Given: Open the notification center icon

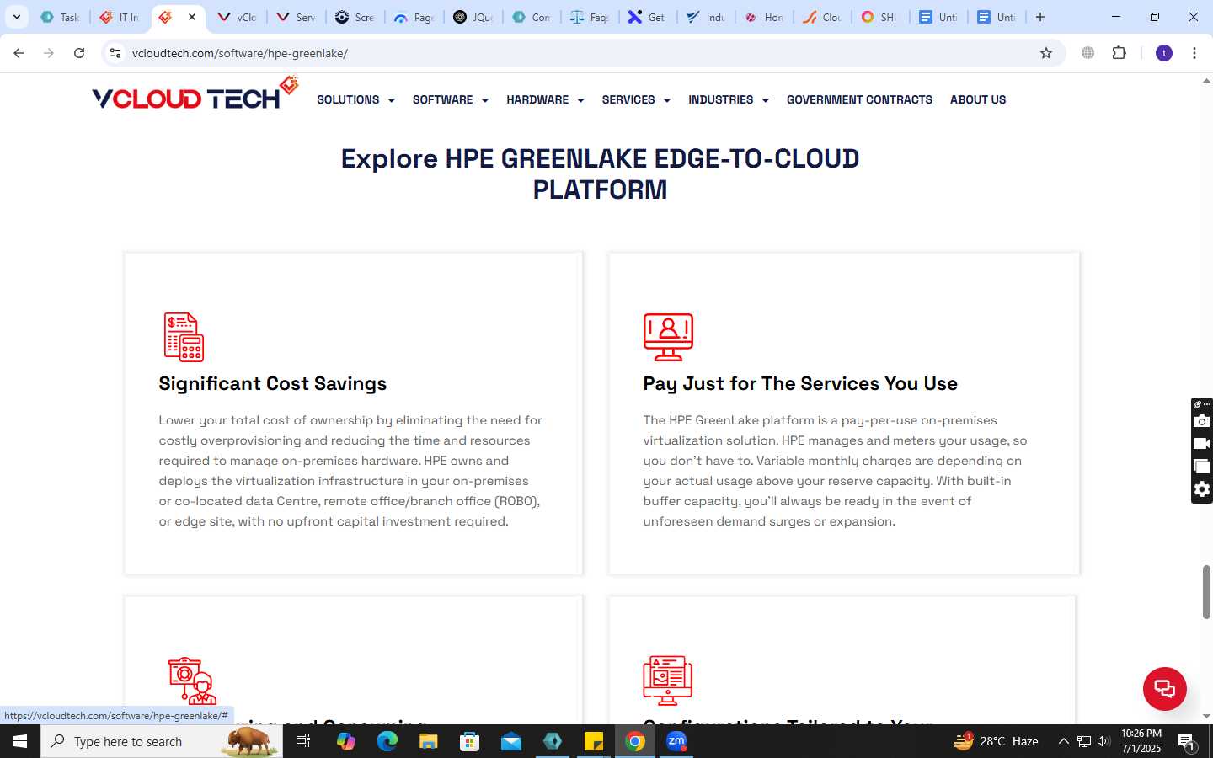Looking at the screenshot, I should tap(1187, 742).
